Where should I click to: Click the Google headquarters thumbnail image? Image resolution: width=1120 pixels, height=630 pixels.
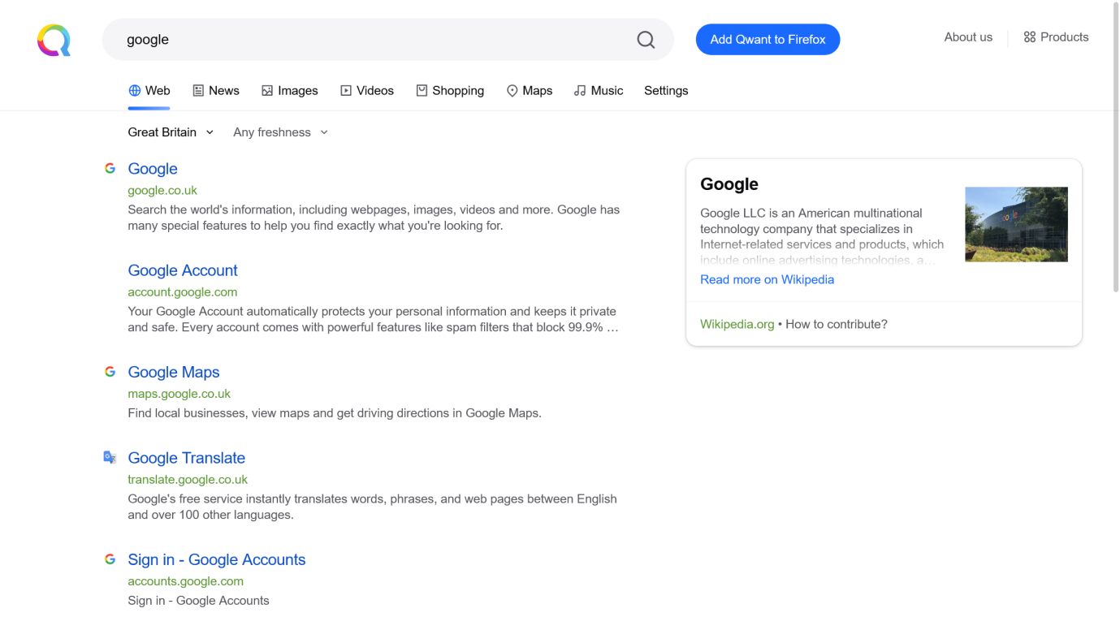pyautogui.click(x=1016, y=224)
